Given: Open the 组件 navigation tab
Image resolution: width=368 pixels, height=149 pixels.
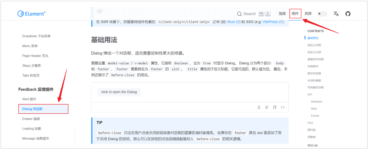Looking at the screenshot, I should point(295,13).
